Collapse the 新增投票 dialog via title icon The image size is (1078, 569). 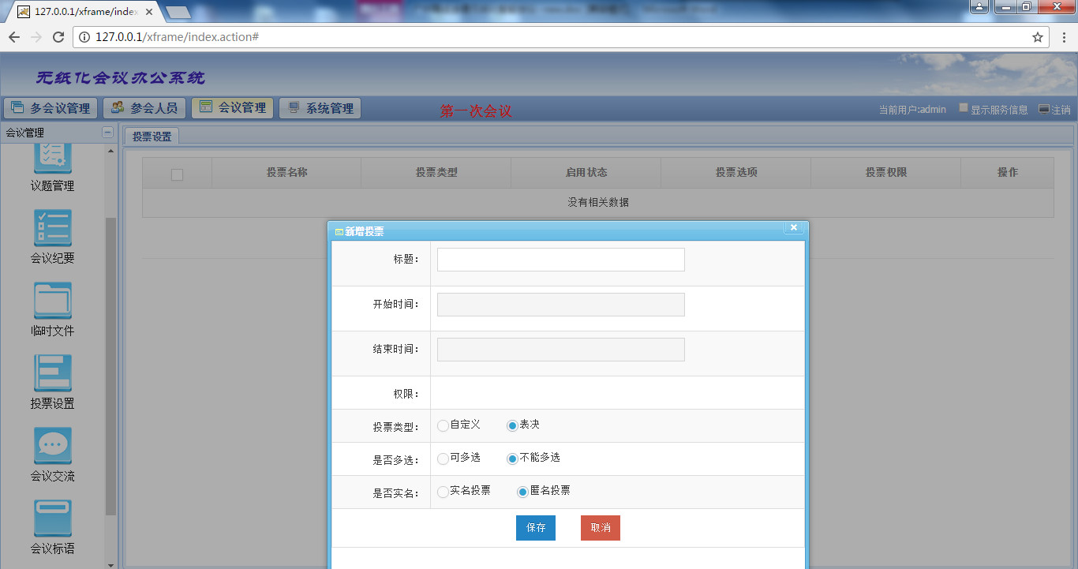pyautogui.click(x=339, y=232)
